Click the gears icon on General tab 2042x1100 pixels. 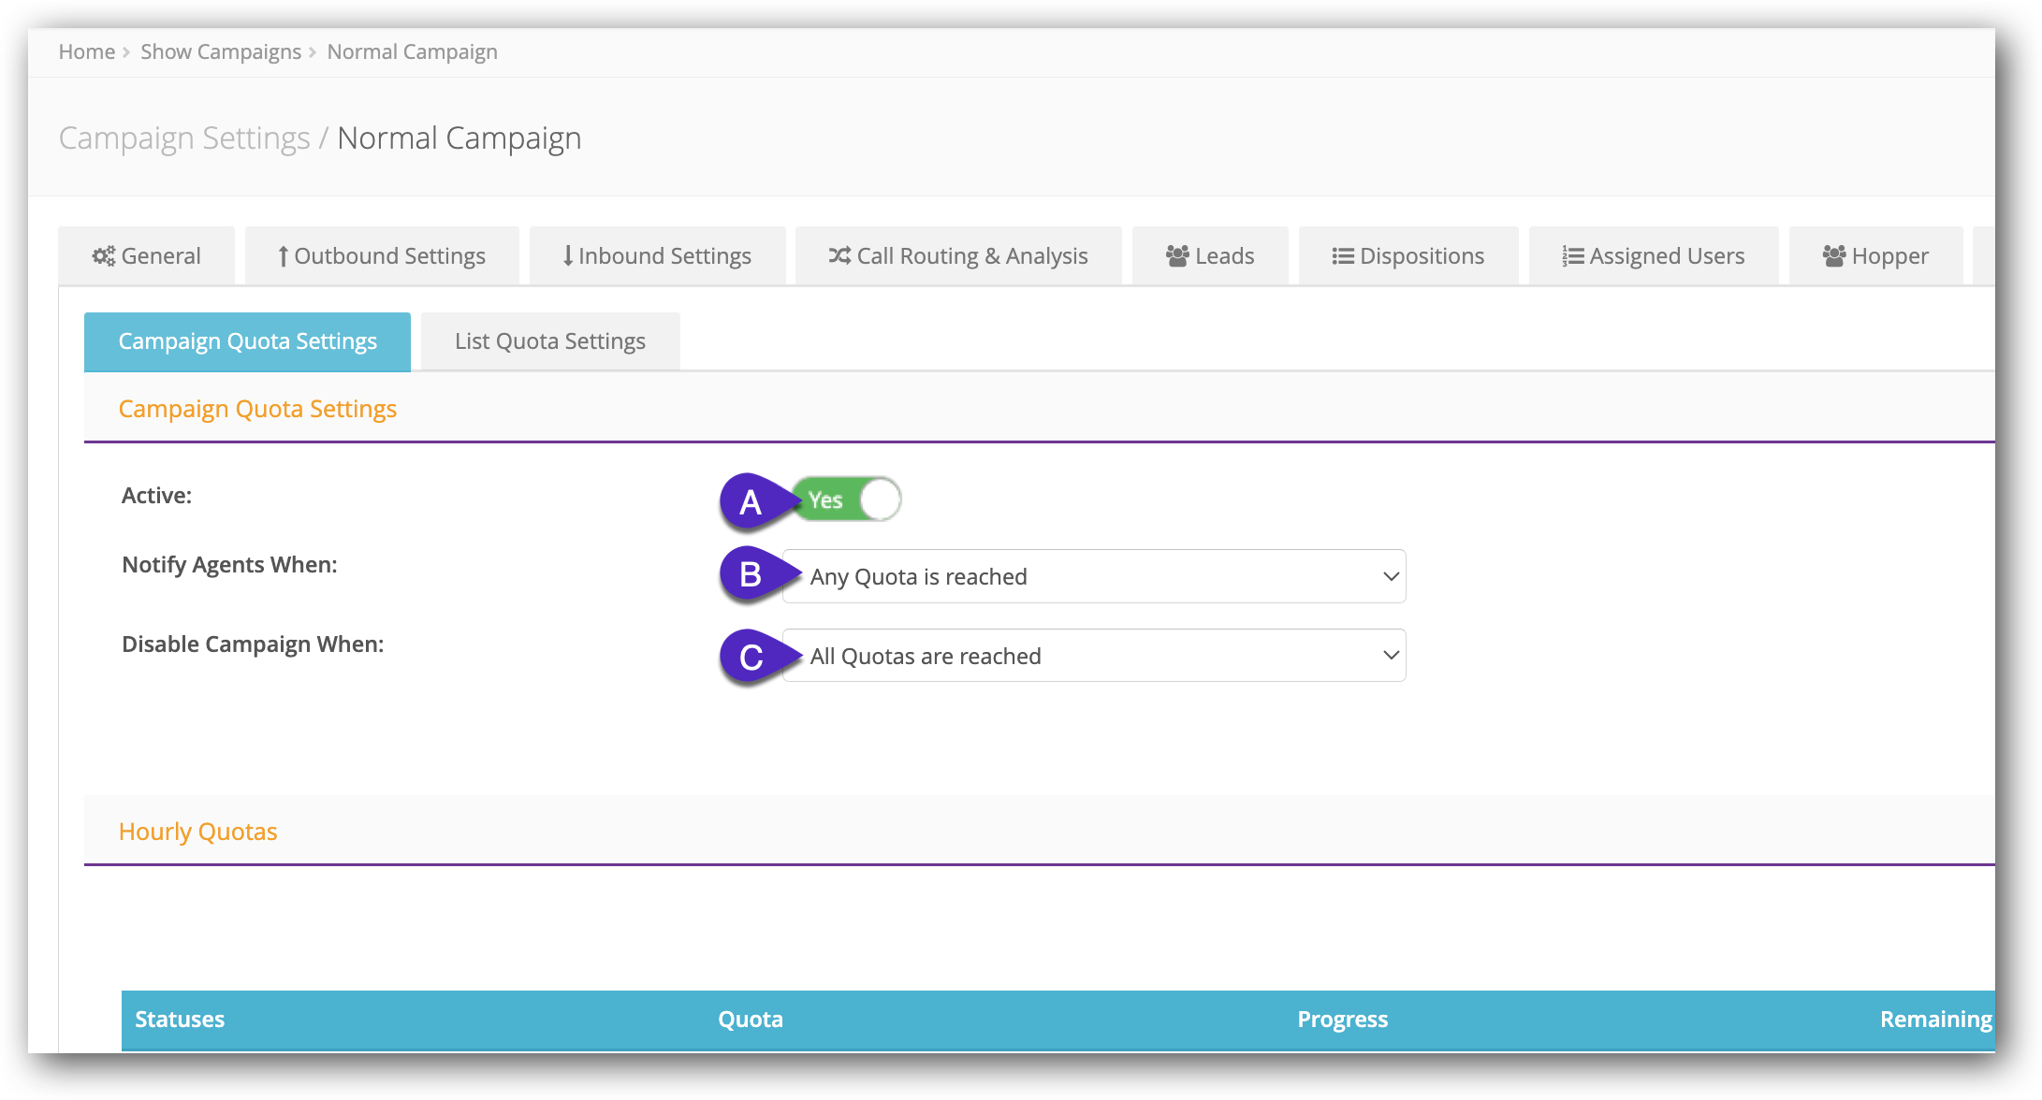tap(103, 255)
